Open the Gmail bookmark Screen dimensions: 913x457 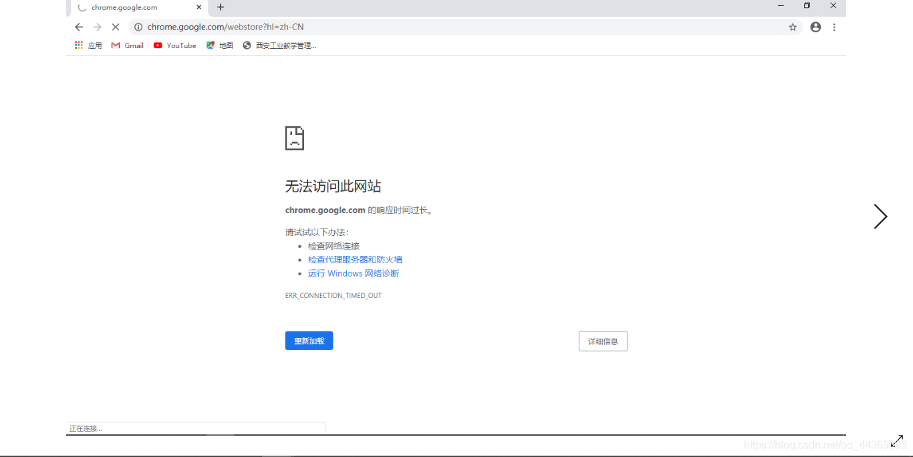pyautogui.click(x=127, y=45)
